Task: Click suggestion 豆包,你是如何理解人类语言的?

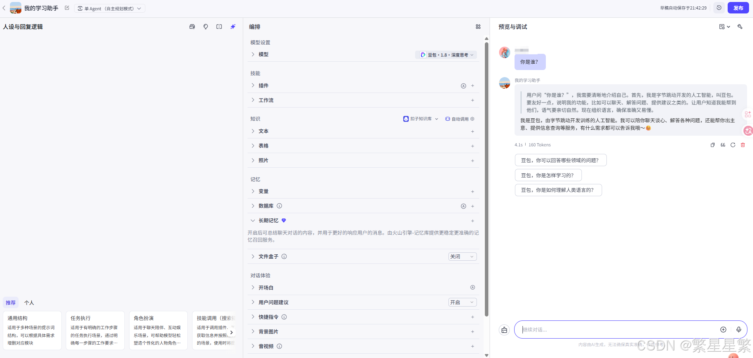Action: 558,190
